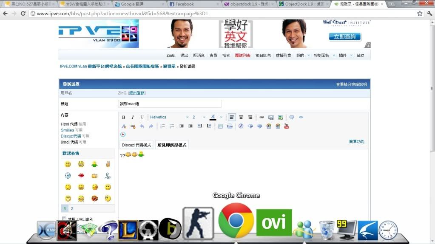Open Counter-Strike from the dock
The image size is (435, 244).
click(x=198, y=223)
